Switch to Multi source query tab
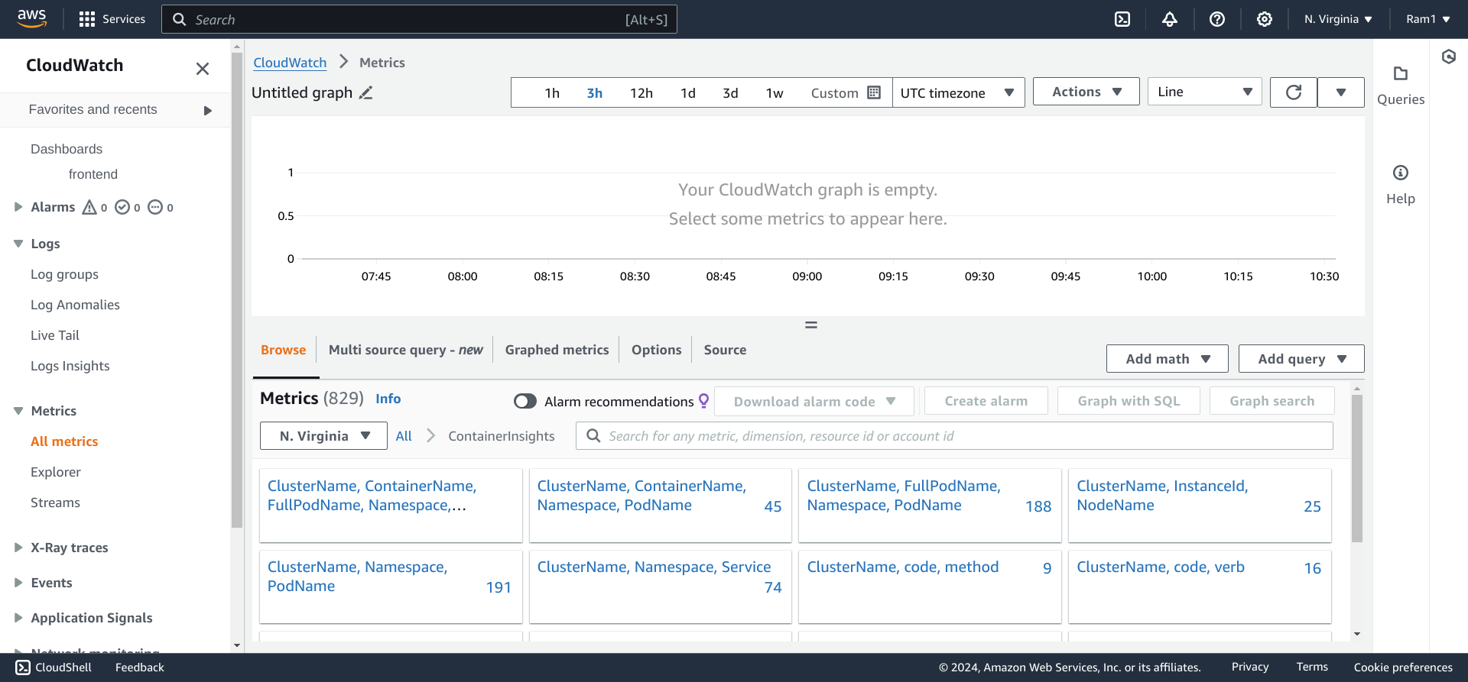Image resolution: width=1468 pixels, height=682 pixels. [405, 350]
